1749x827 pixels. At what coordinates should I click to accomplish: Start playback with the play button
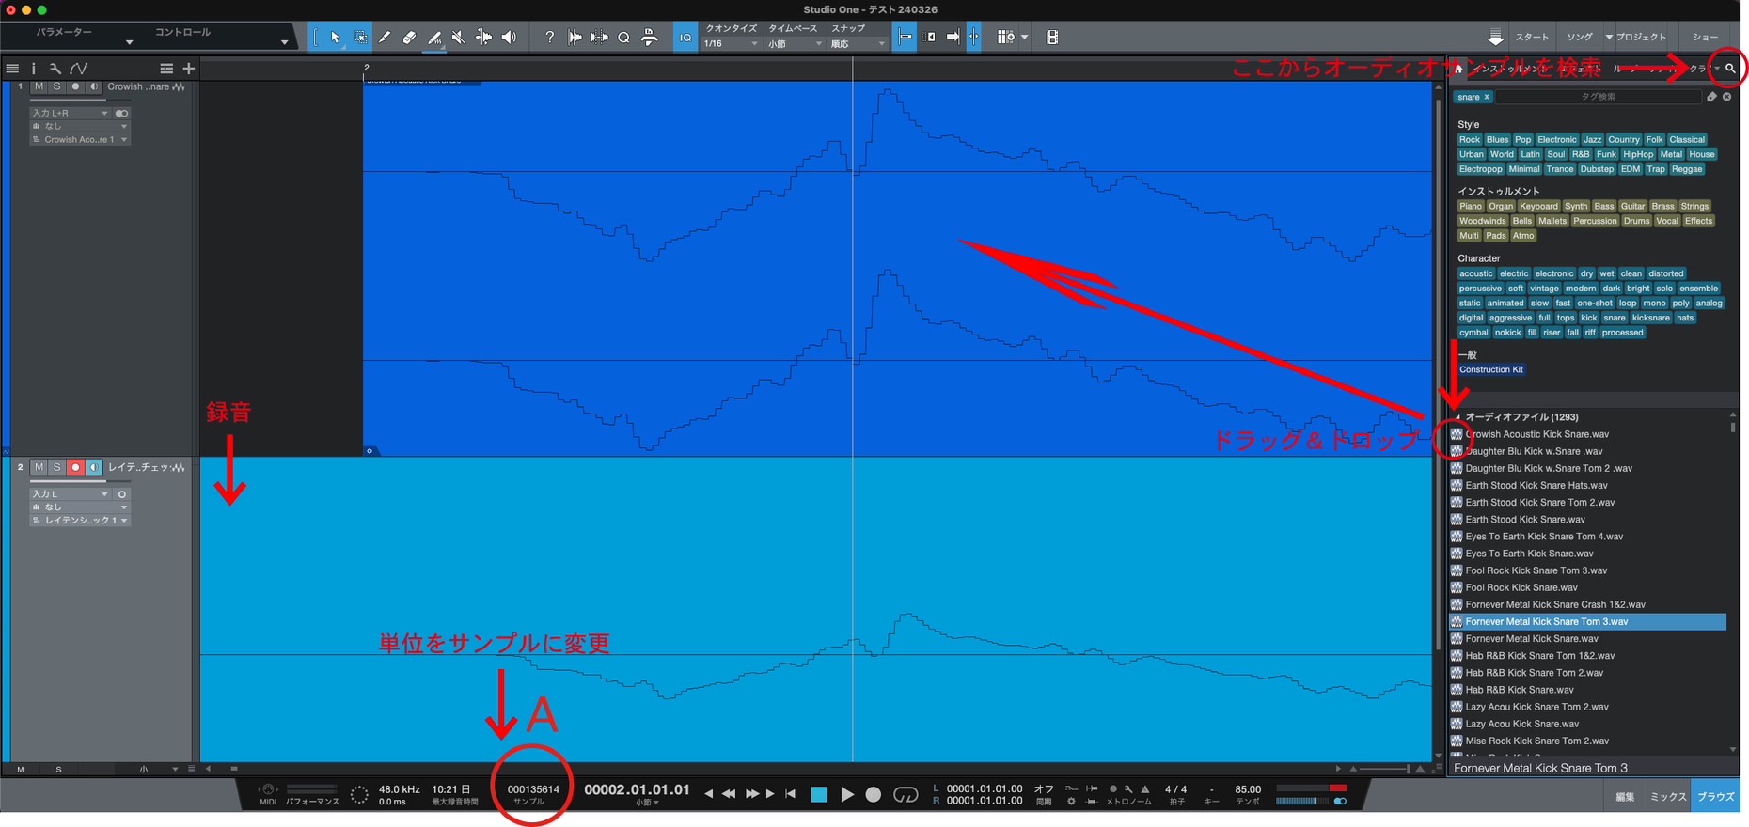pyautogui.click(x=846, y=794)
